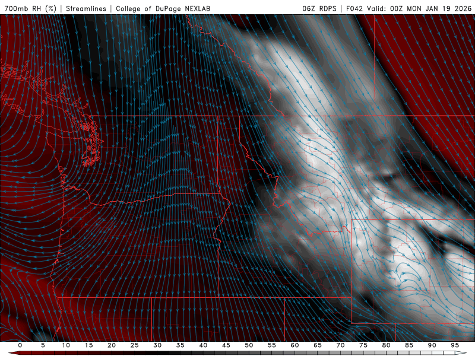Click the color scale label '5'

pos(43,345)
